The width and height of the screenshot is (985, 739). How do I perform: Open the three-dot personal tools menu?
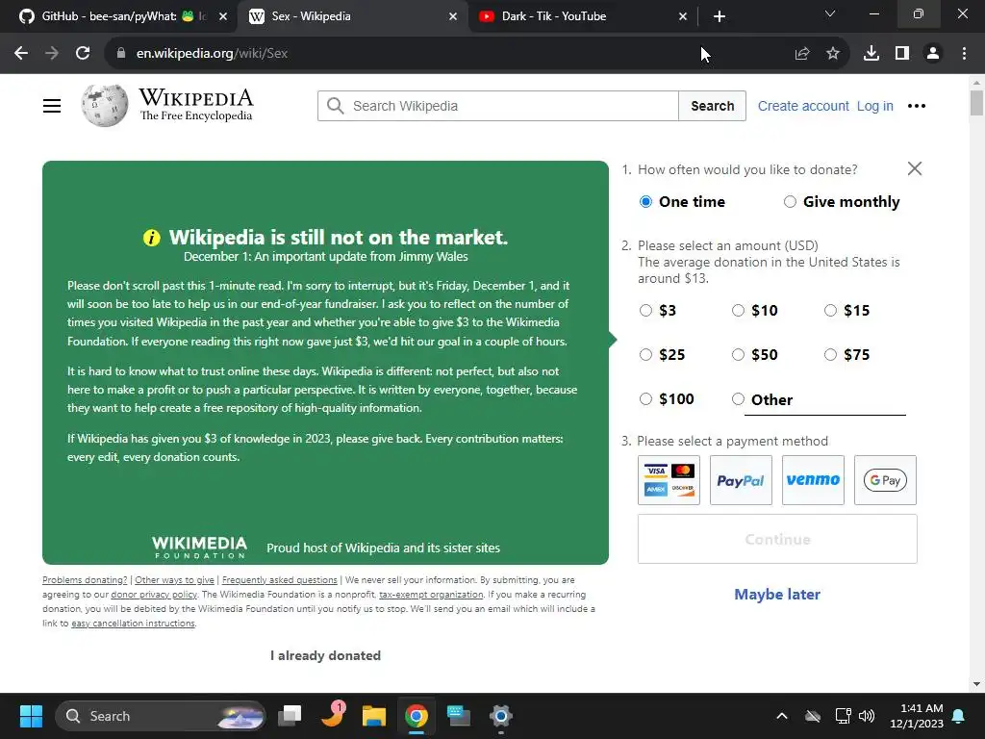point(917,106)
